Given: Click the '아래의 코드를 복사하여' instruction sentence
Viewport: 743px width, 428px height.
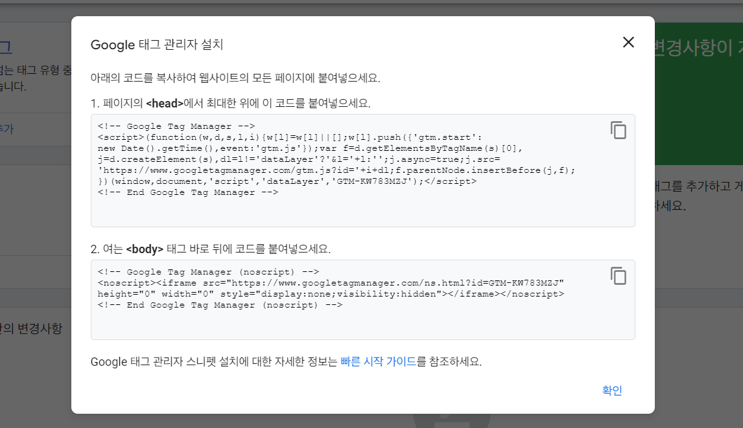Looking at the screenshot, I should click(x=235, y=78).
